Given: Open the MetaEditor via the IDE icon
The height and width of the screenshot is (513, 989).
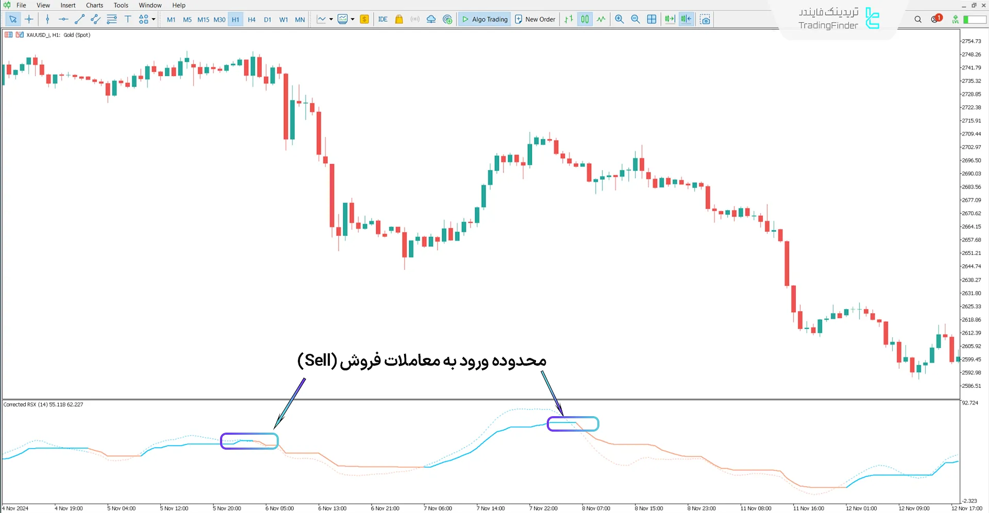Looking at the screenshot, I should (x=382, y=19).
